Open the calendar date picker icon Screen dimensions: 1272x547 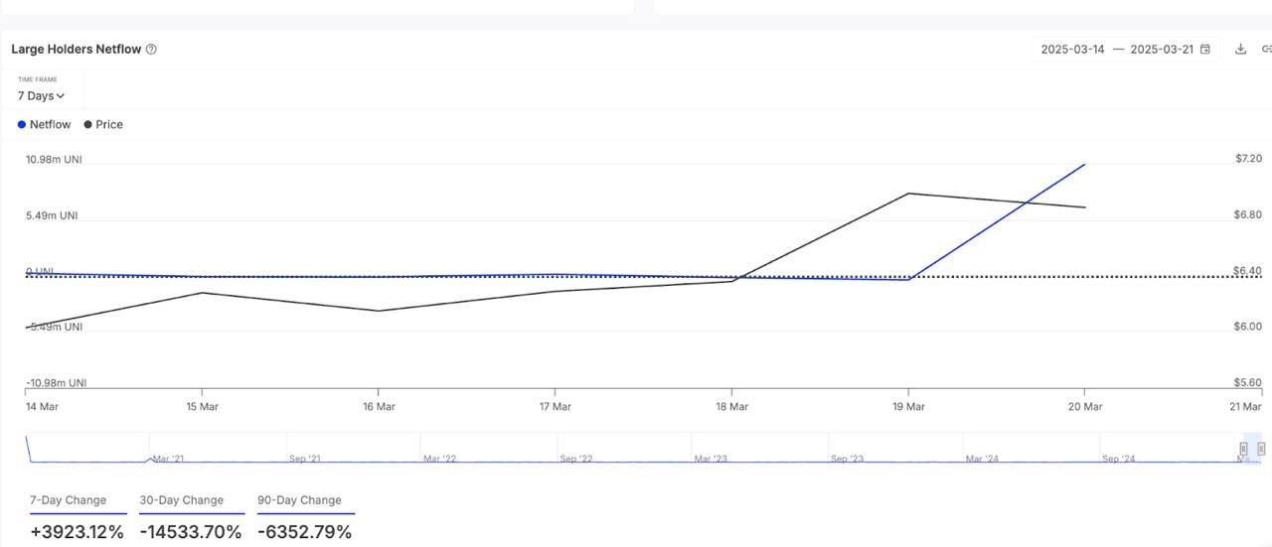pyautogui.click(x=1205, y=50)
